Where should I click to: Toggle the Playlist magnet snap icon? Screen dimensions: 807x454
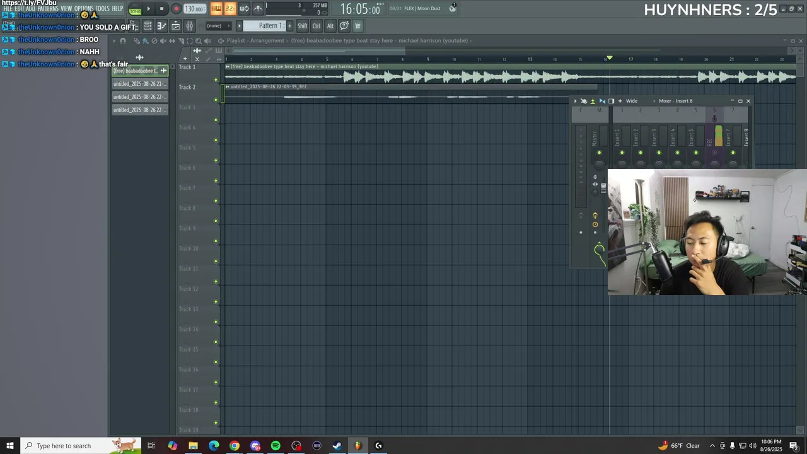pos(123,40)
